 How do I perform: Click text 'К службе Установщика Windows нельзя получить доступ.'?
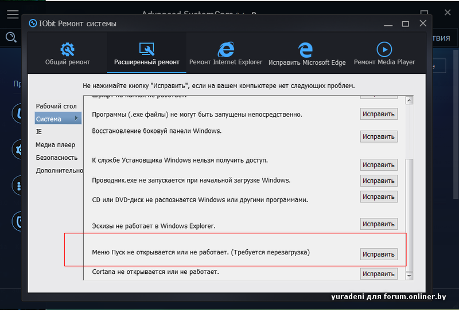tap(180, 160)
